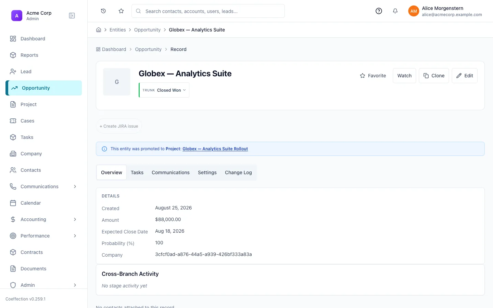Viewport: 493px width, 308px height.
Task: Switch to the Tasks tab
Action: pos(137,172)
